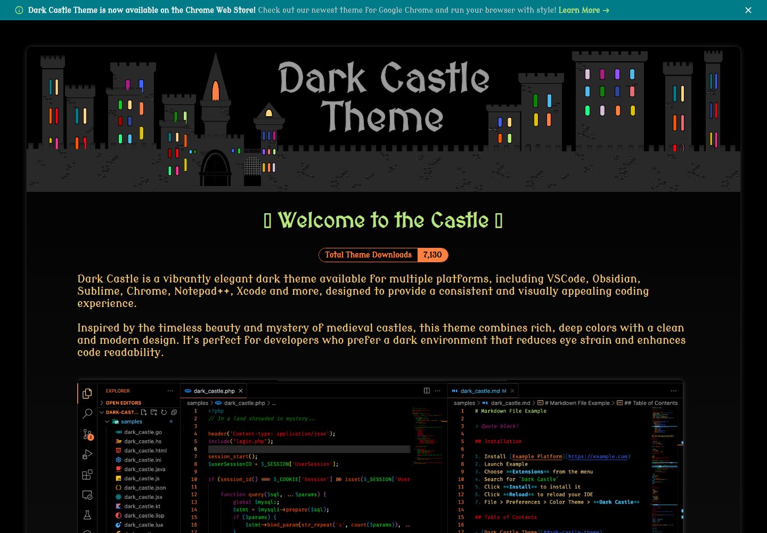The image size is (767, 533).
Task: Open Source Control icon with badge 2
Action: pos(87,434)
